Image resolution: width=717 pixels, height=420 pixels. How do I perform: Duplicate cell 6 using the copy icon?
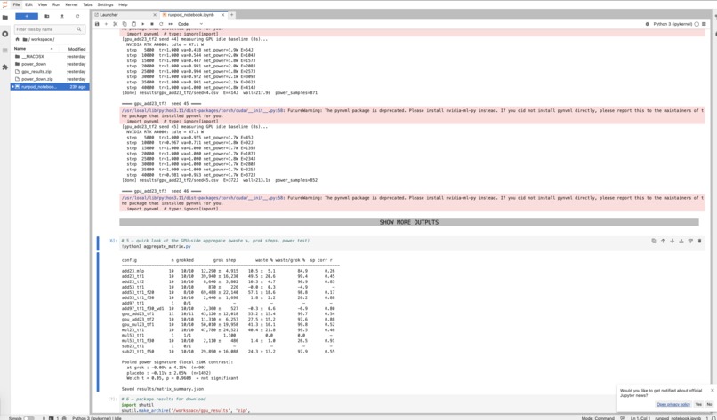coord(654,241)
